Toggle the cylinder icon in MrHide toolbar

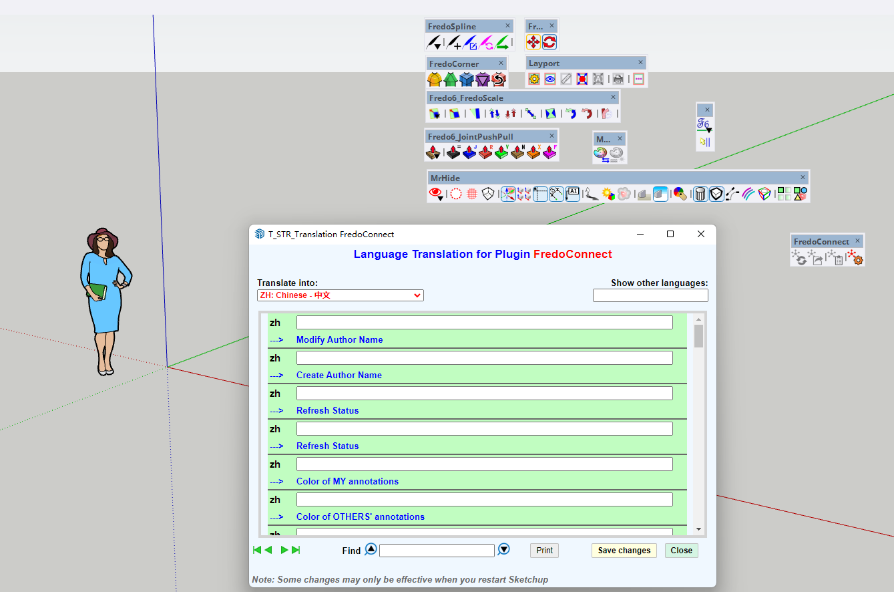click(x=700, y=194)
